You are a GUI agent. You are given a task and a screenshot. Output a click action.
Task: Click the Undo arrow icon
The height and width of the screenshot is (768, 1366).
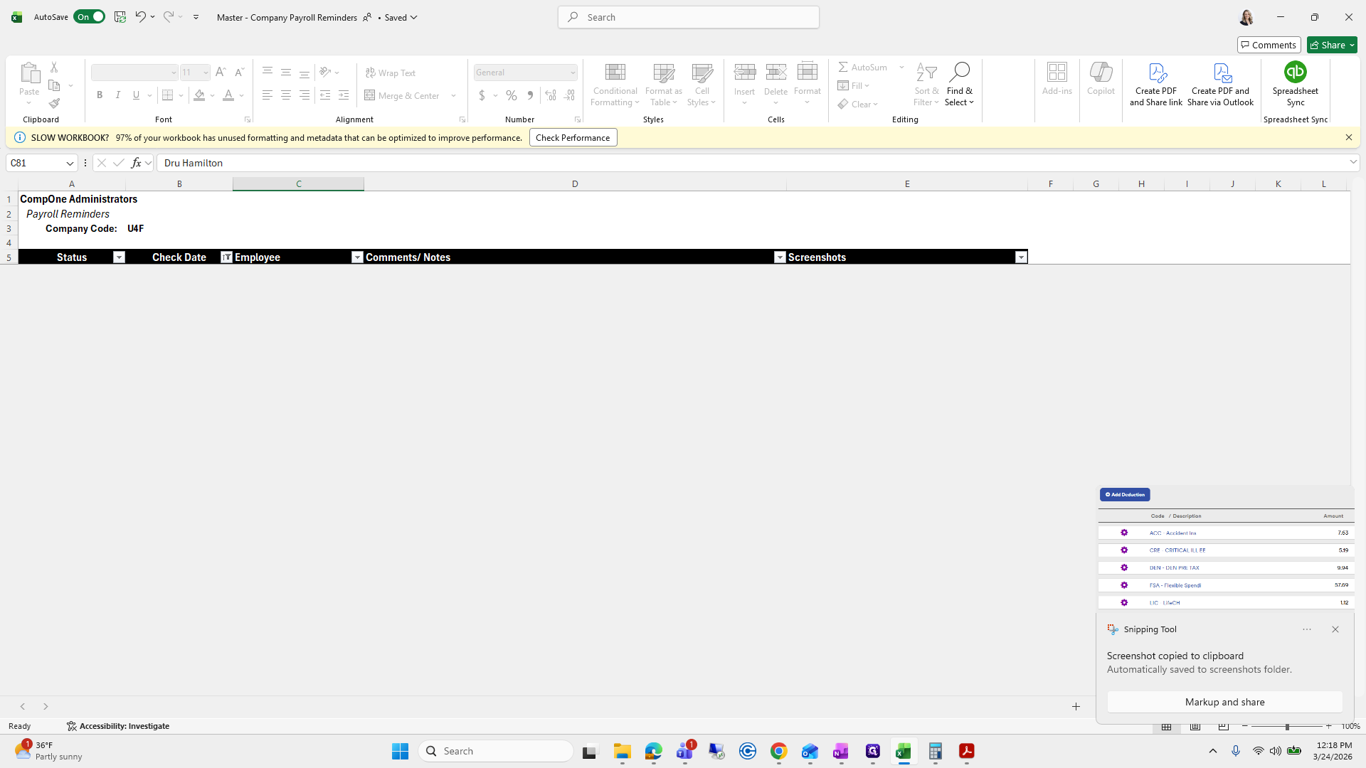[x=140, y=17]
